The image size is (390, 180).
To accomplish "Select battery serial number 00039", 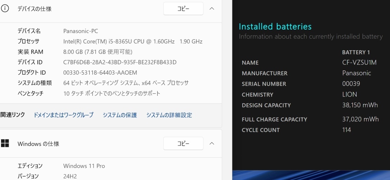I will pyautogui.click(x=351, y=84).
